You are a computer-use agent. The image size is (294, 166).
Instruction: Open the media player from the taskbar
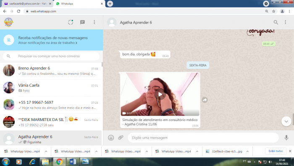(x=19, y=162)
